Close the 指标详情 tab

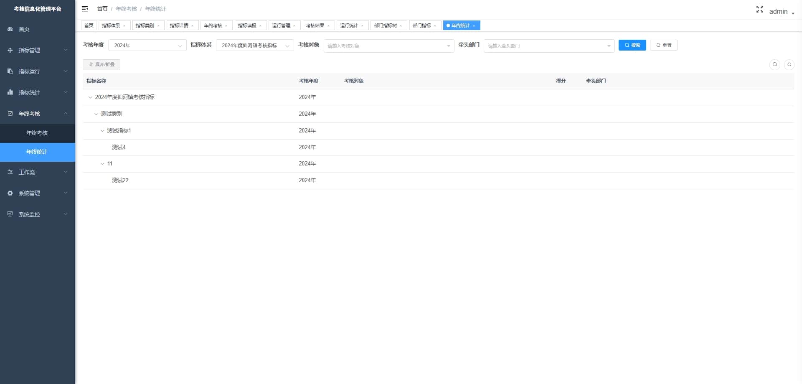(193, 26)
